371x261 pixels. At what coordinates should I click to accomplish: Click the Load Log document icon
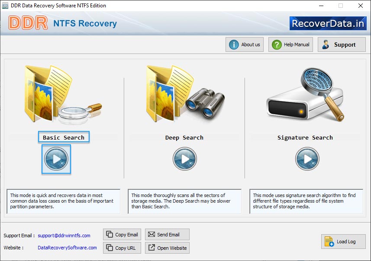coord(329,242)
